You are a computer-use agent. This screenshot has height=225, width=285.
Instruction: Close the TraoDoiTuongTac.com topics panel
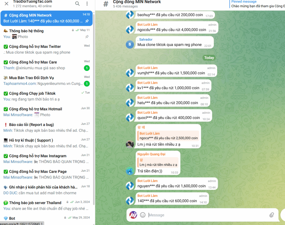7,4
